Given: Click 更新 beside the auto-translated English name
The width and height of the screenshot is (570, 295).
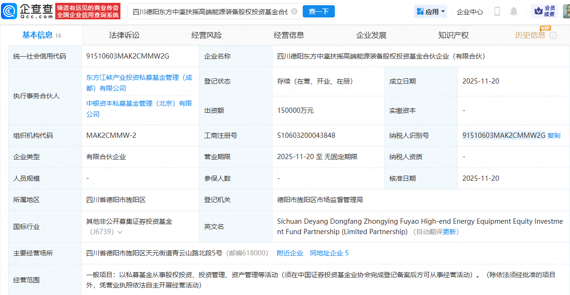Looking at the screenshot, I should tap(449, 232).
